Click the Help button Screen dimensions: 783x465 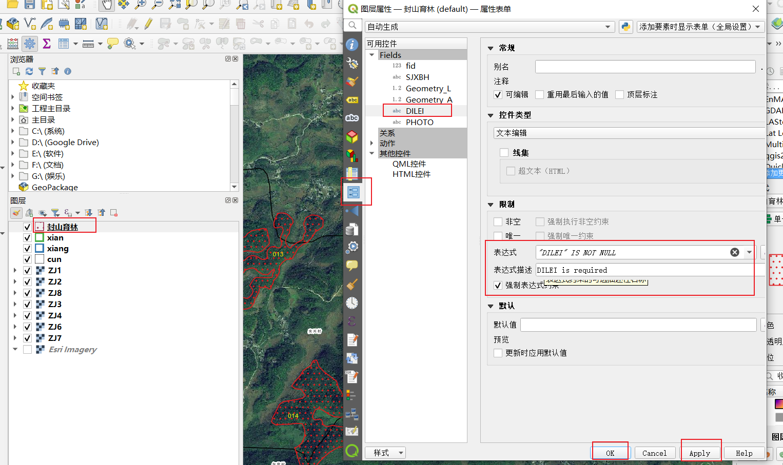click(x=744, y=453)
